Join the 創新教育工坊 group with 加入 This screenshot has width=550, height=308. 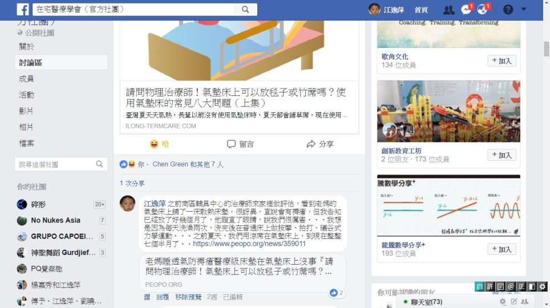502,155
